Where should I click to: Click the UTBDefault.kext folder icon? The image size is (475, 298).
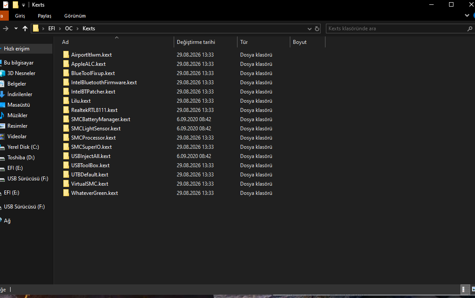tap(66, 174)
